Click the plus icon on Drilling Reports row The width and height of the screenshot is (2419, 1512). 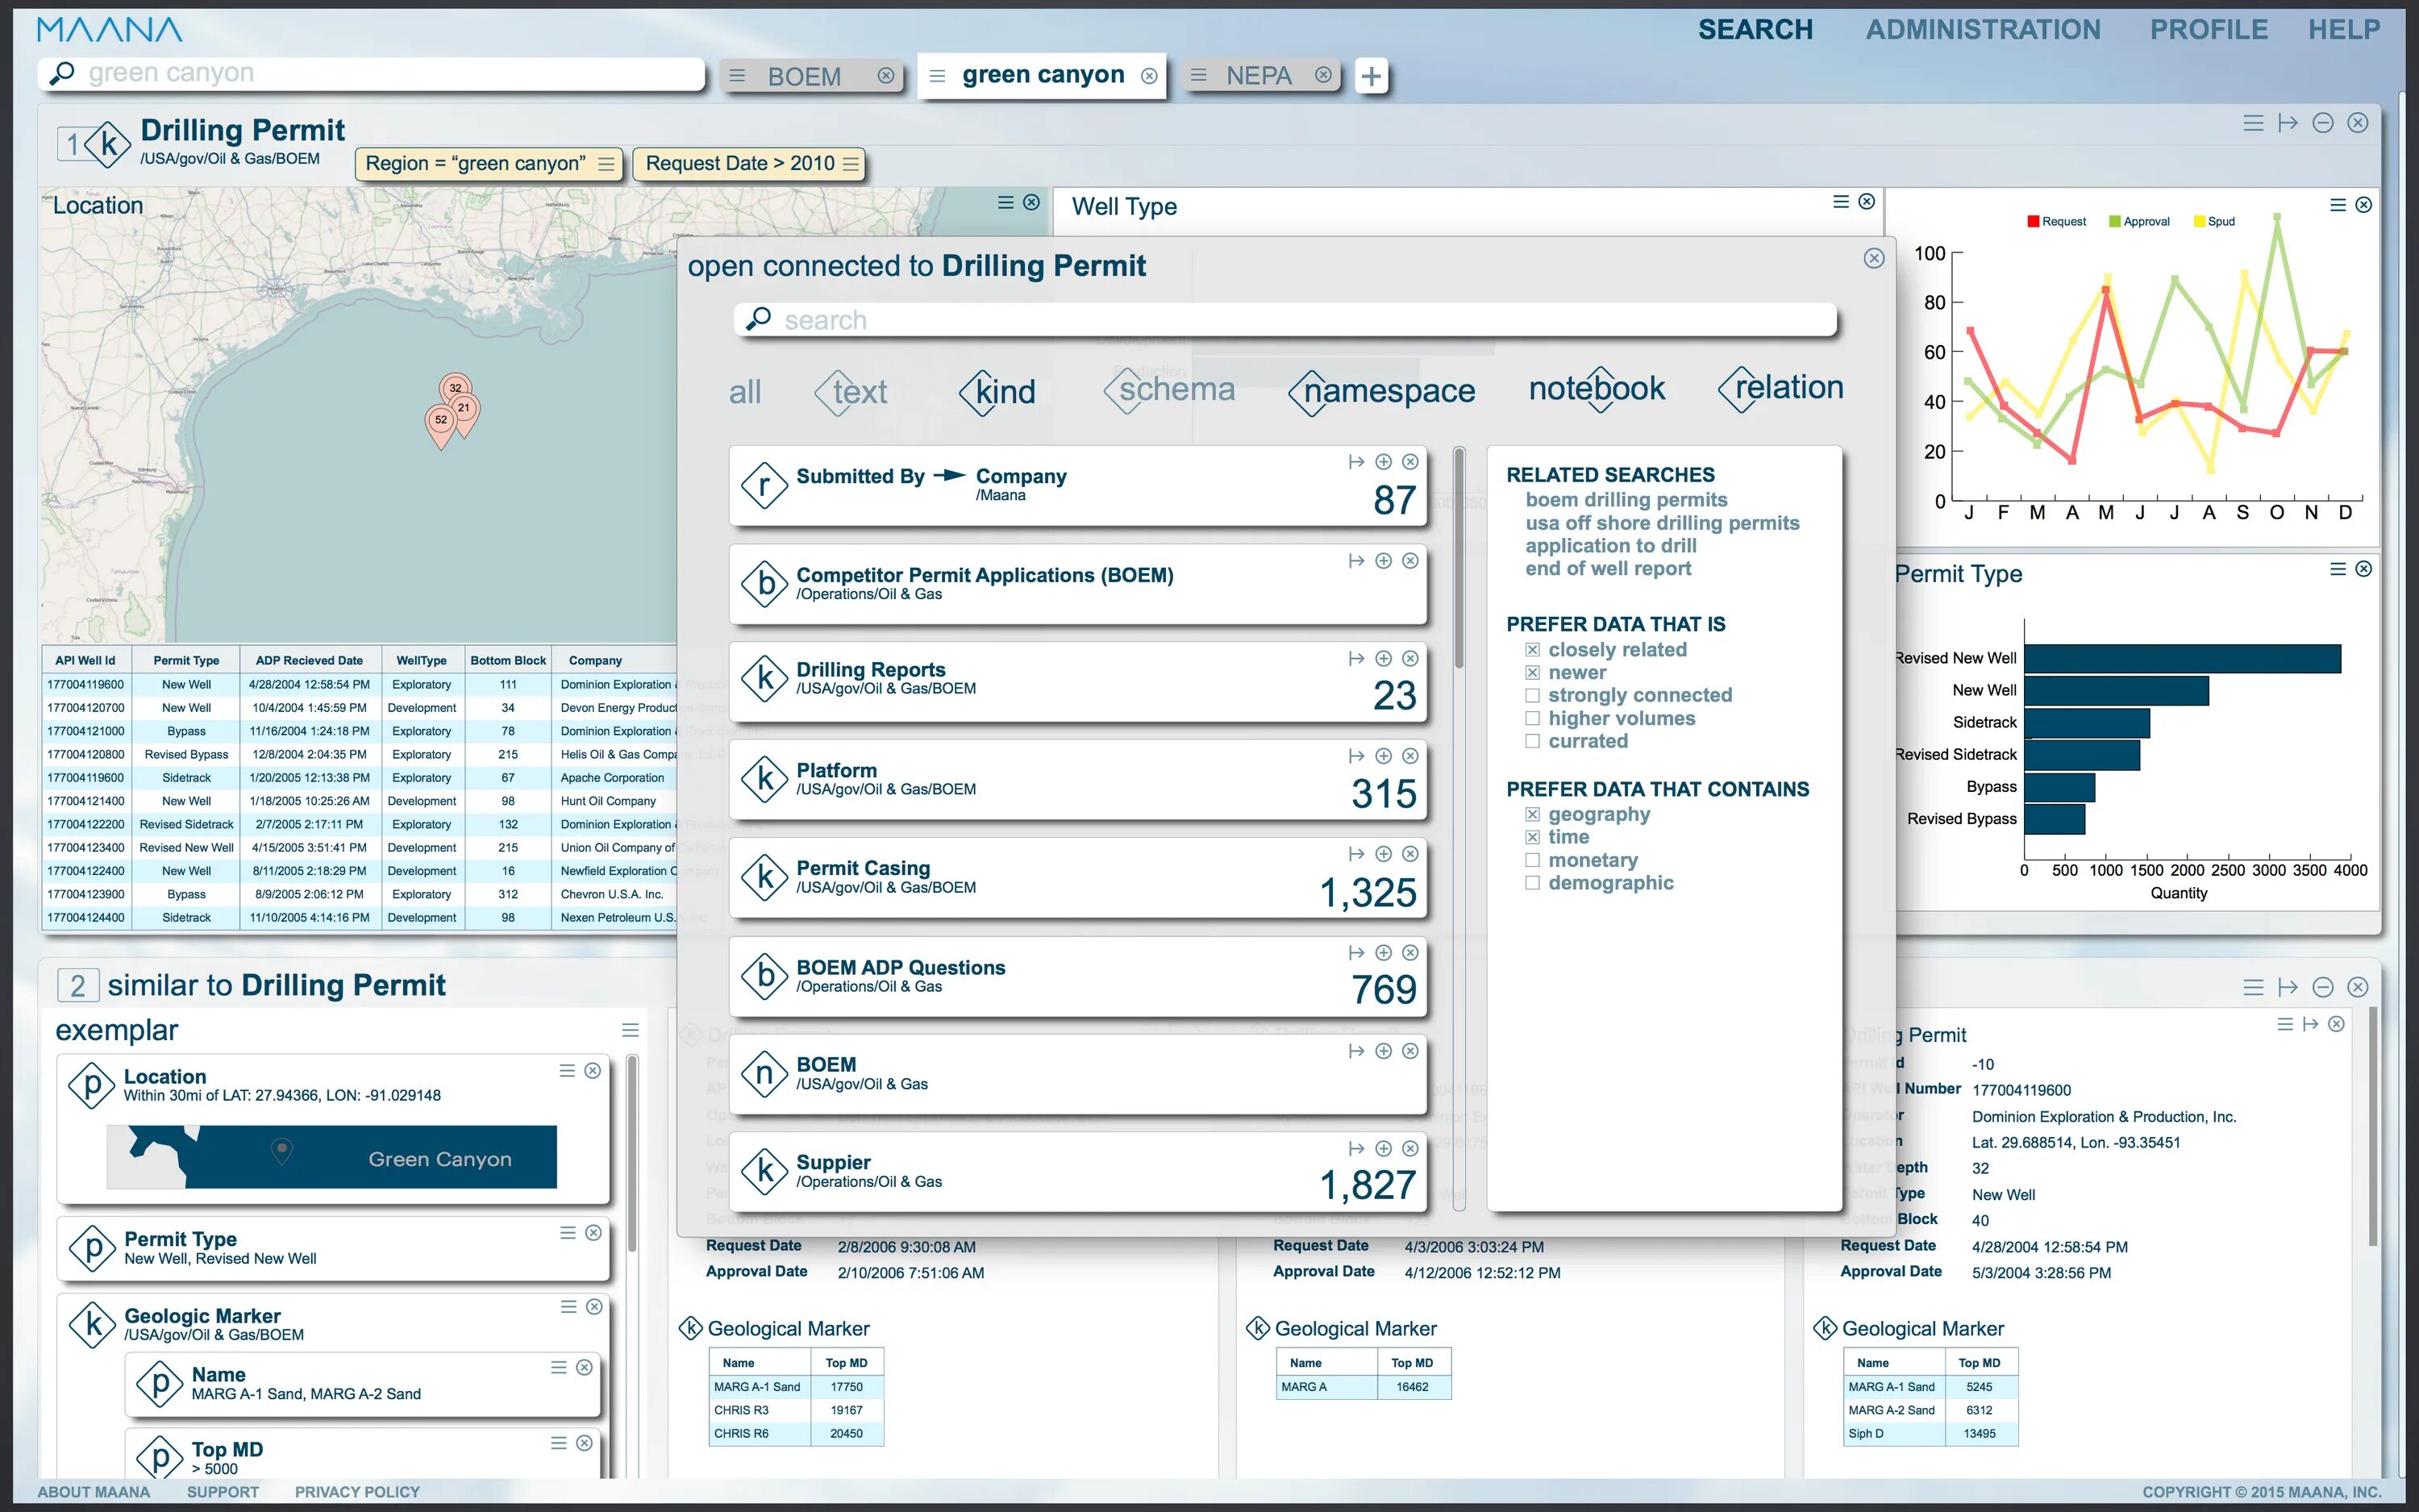click(1384, 659)
